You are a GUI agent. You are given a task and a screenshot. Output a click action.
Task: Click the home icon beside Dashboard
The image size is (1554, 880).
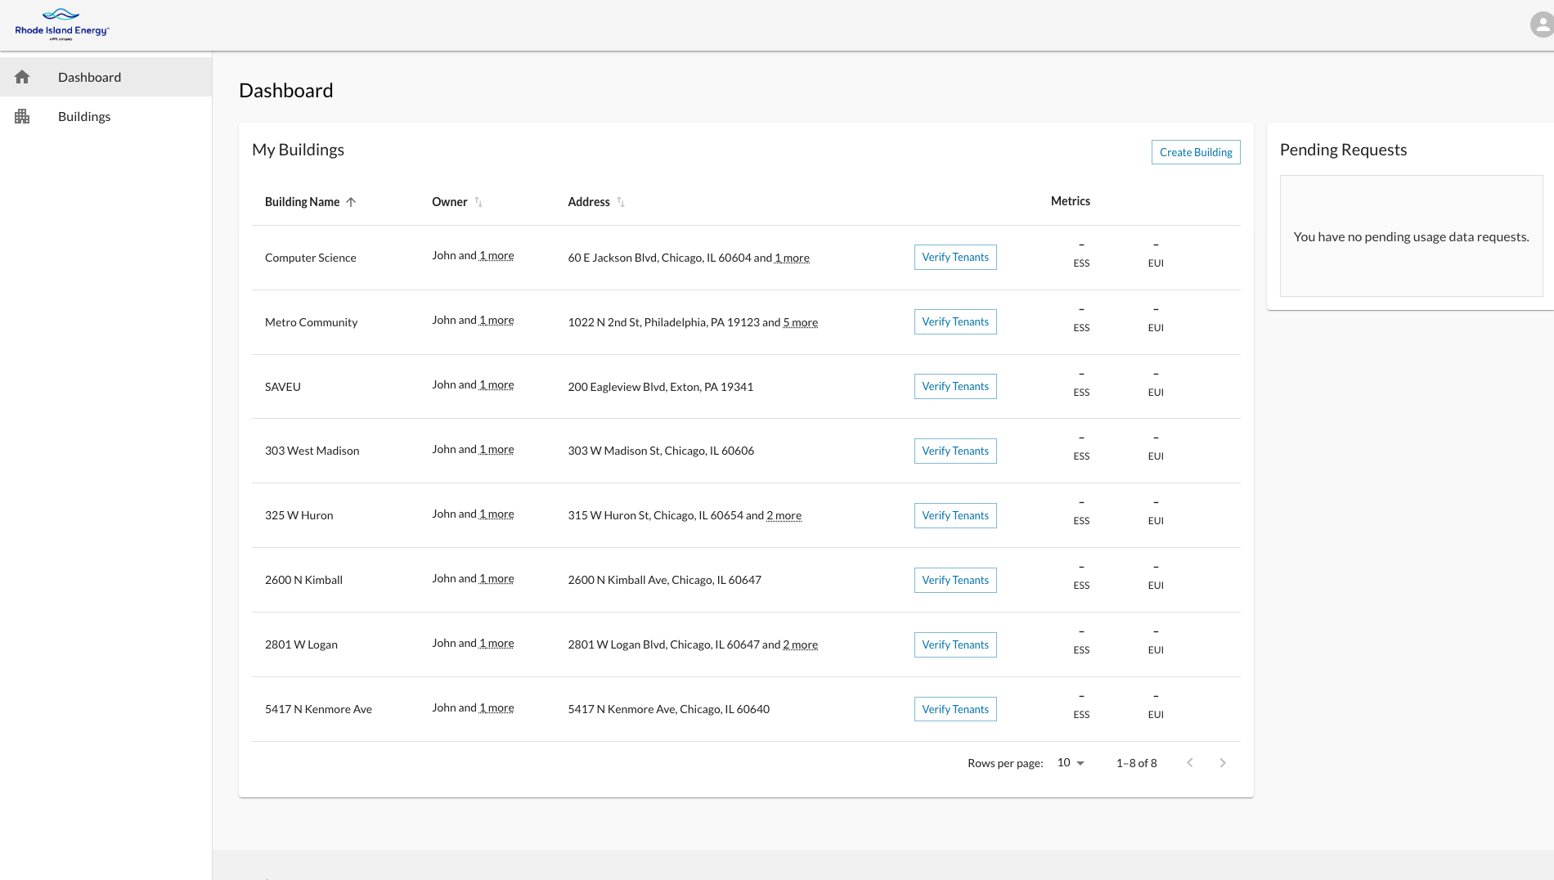[22, 77]
